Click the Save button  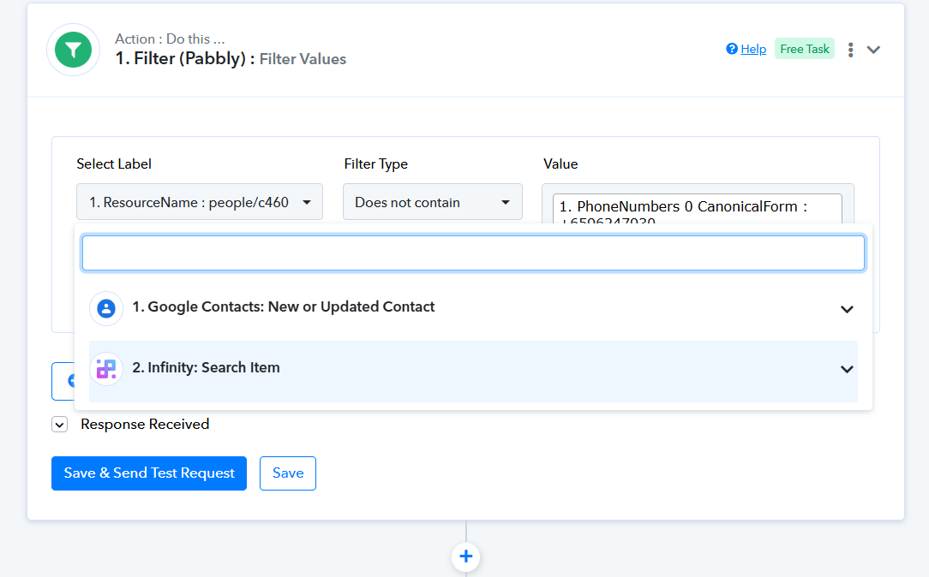tap(288, 473)
